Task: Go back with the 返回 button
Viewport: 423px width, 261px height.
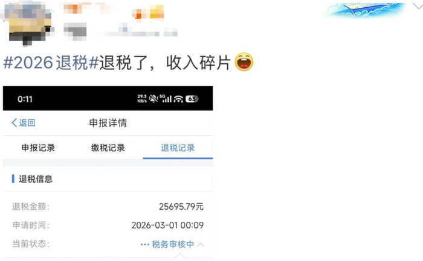Action: [x=24, y=123]
